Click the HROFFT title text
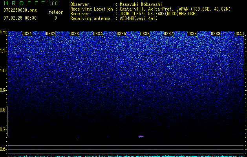The height and width of the screenshot is (157, 247). [x=24, y=3]
